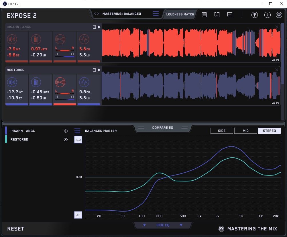Viewport: 287px width, 237px height.
Task: Toggle visibility of IHSAHN - ANGL EQ curve
Action: [66, 131]
